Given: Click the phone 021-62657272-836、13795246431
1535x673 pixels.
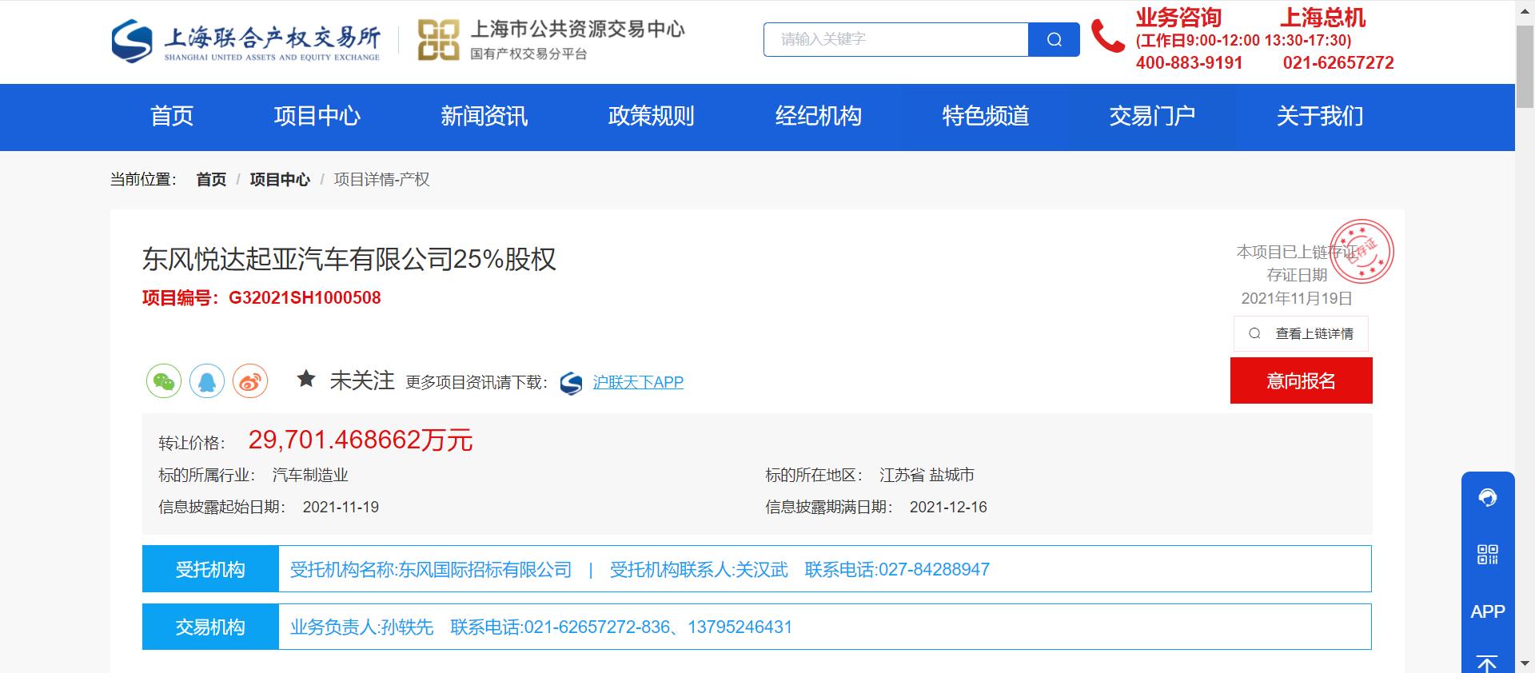Looking at the screenshot, I should (658, 627).
